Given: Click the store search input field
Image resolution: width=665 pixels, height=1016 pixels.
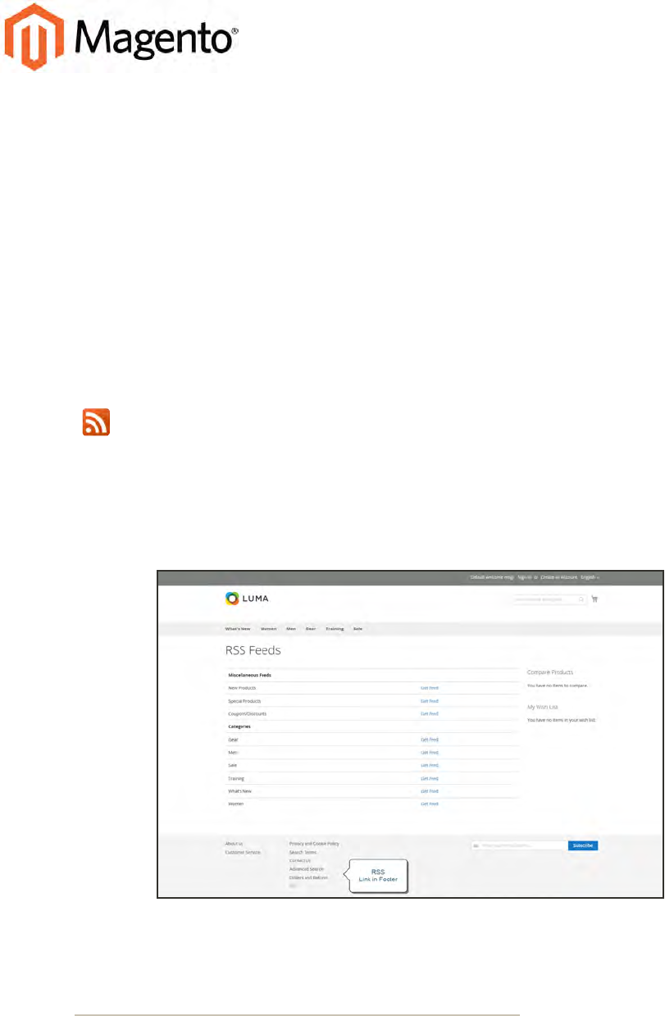Looking at the screenshot, I should click(549, 599).
